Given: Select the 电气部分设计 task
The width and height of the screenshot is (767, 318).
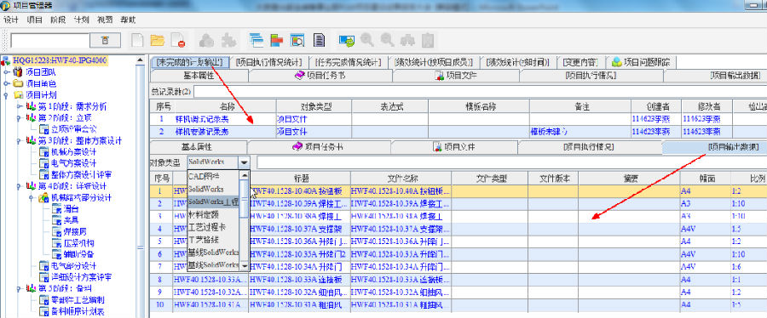Looking at the screenshot, I should click(74, 266).
